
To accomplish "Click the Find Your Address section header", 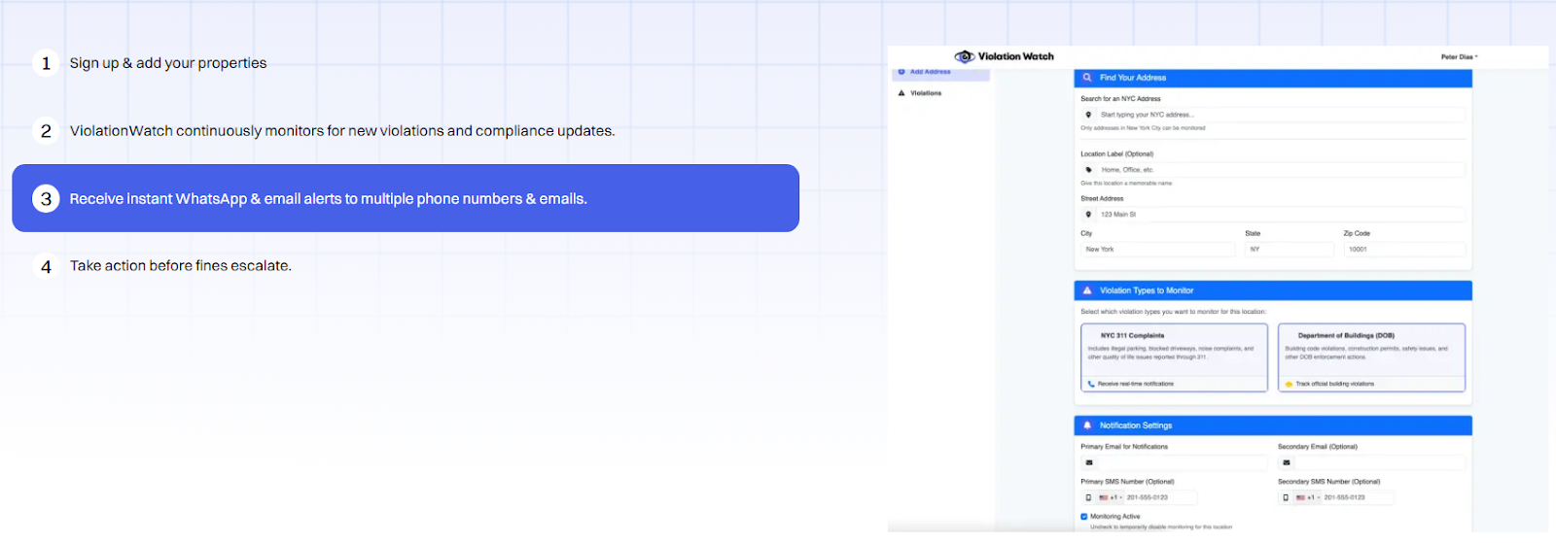I will click(x=1273, y=78).
